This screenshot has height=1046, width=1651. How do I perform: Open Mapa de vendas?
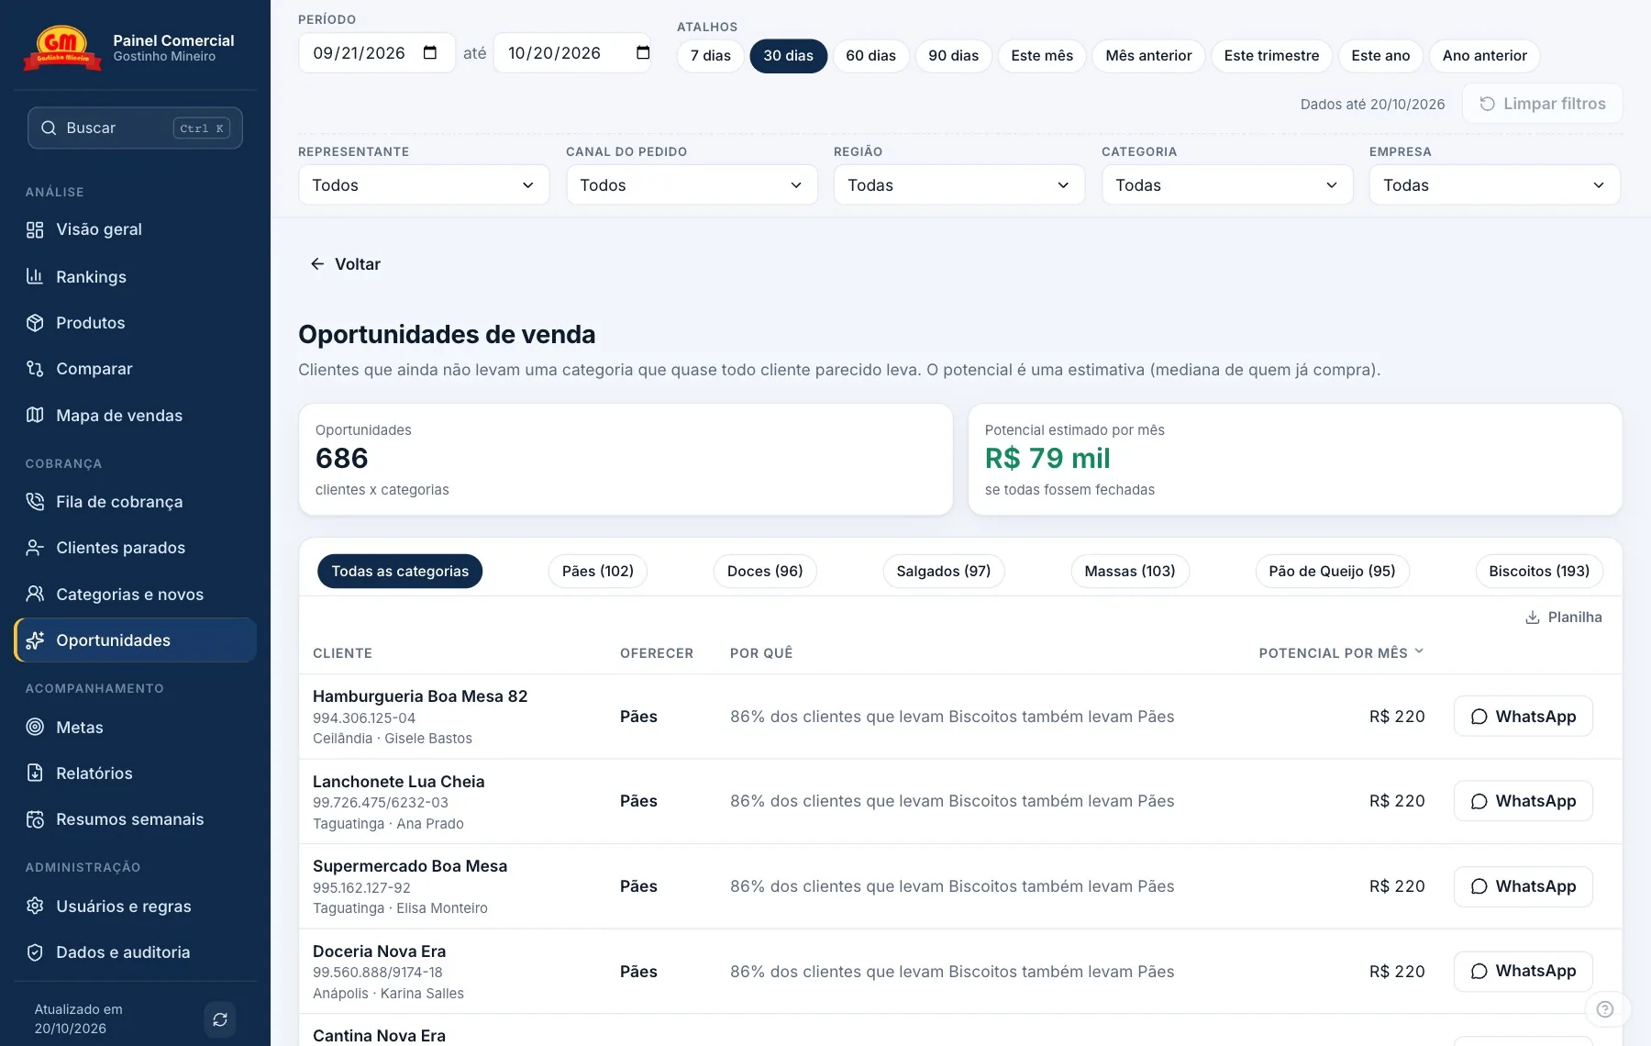[135, 416]
